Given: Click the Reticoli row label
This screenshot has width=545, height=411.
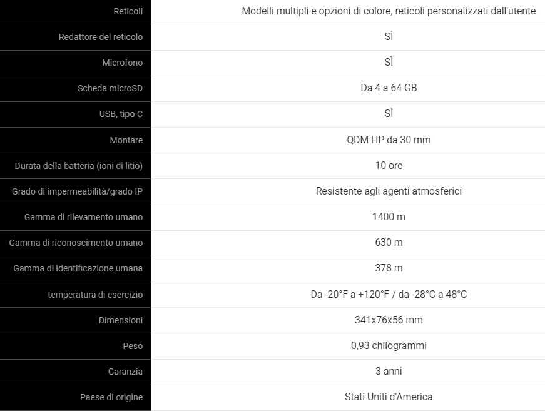Looking at the screenshot, I should click(x=128, y=11).
